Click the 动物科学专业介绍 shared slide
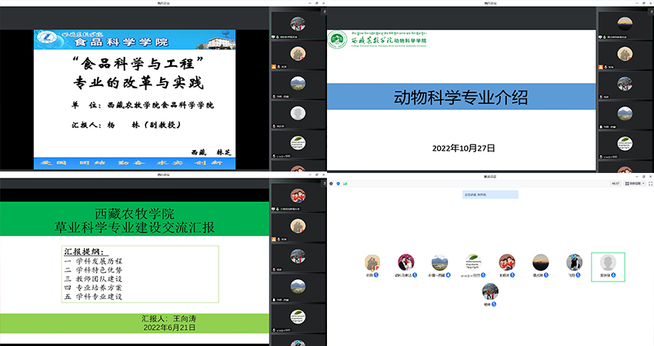This screenshot has height=346, width=654. coord(462,97)
